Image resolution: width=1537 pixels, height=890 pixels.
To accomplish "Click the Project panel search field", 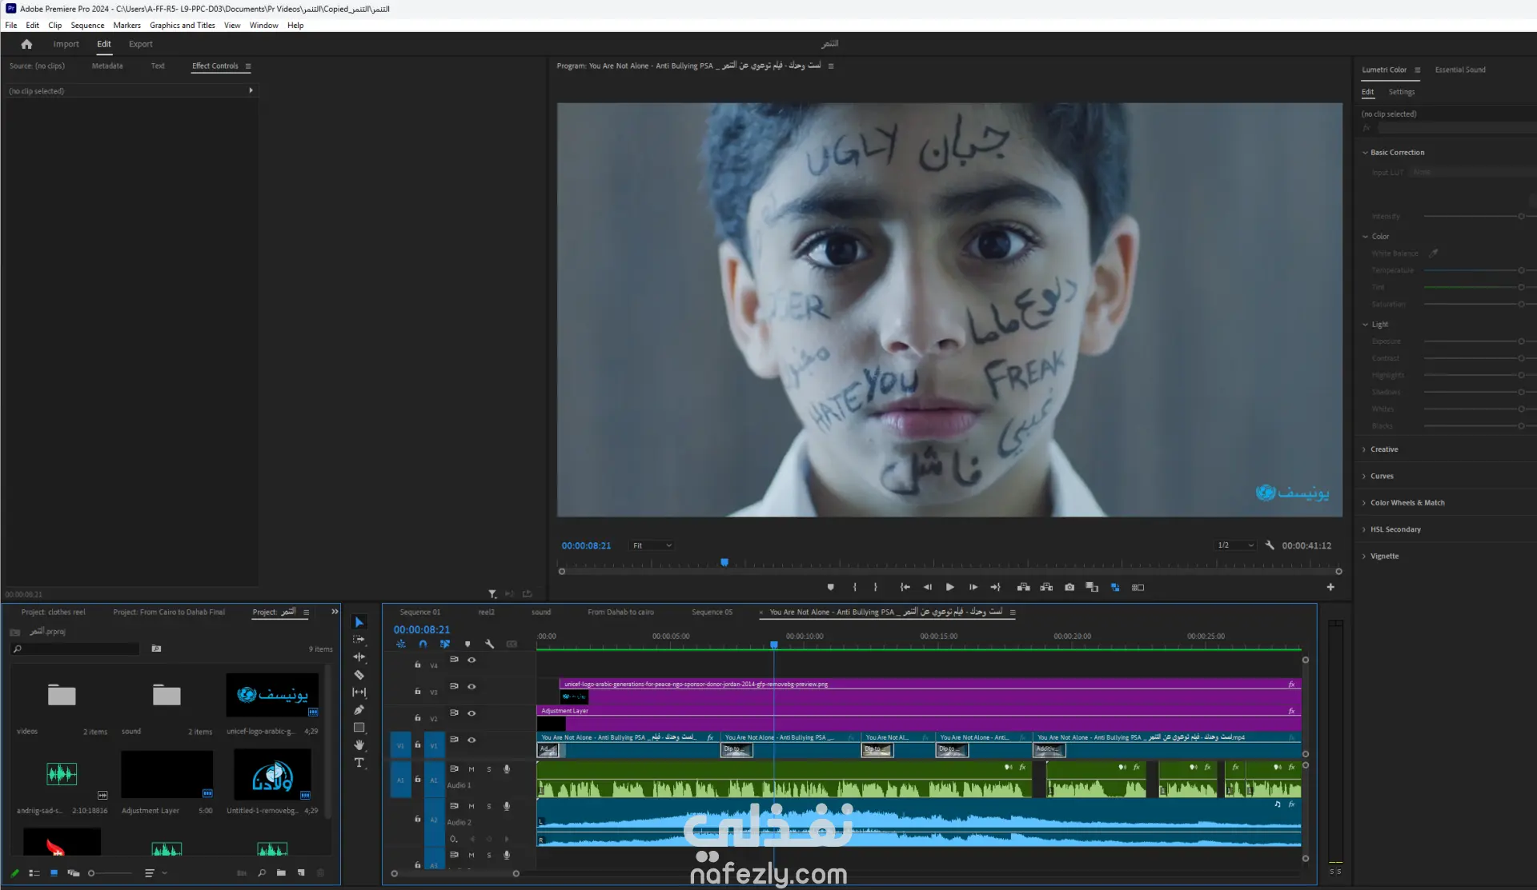I will (75, 649).
